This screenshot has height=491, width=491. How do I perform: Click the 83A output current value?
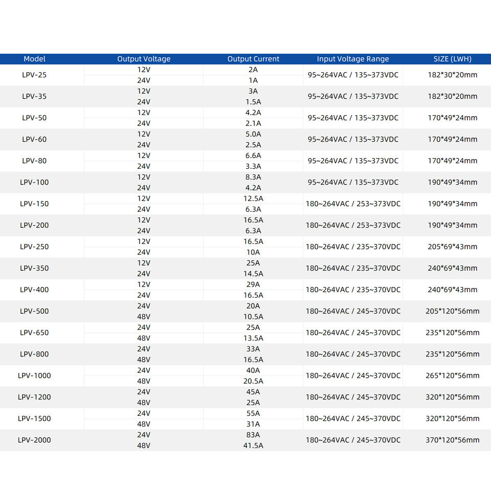253,435
